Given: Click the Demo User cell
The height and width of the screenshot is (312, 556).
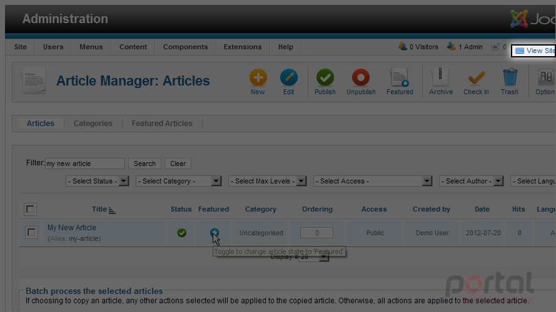Looking at the screenshot, I should pos(432,233).
